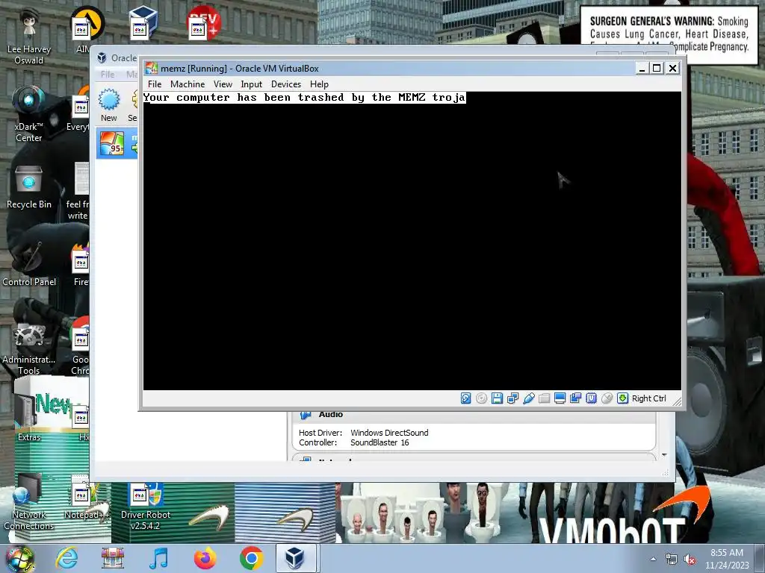Launch Internet Explorer from taskbar
Image resolution: width=765 pixels, height=573 pixels.
(x=66, y=558)
